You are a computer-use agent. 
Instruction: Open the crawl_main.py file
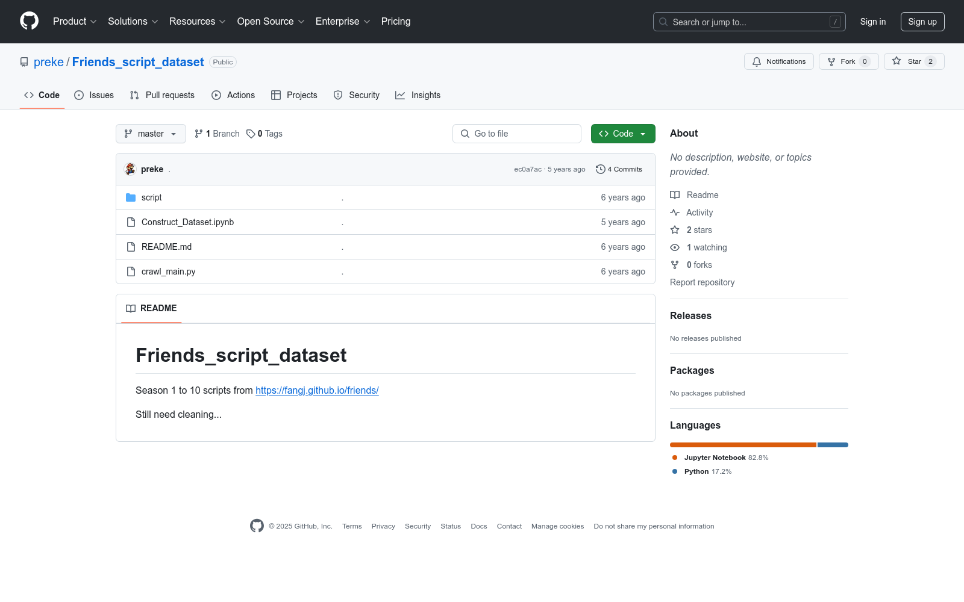coord(168,272)
